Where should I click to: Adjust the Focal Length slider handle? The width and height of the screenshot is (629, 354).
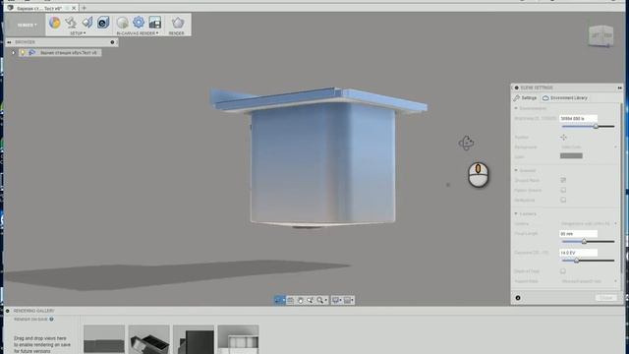[584, 242]
